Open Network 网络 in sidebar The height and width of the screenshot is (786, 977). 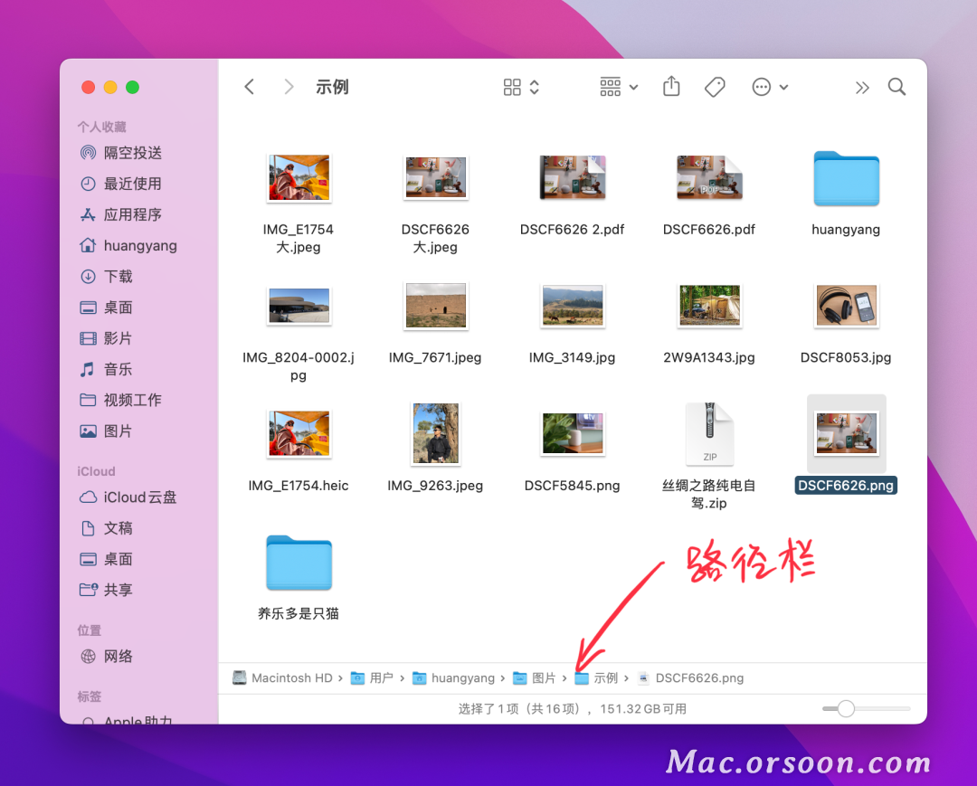click(x=107, y=656)
